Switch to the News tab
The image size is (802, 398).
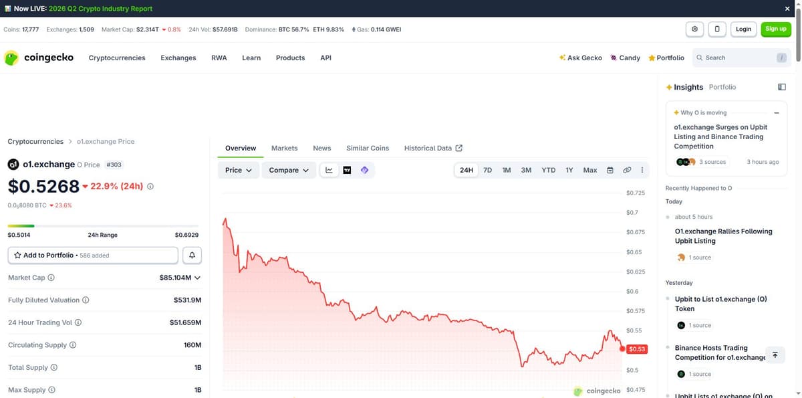tap(322, 148)
